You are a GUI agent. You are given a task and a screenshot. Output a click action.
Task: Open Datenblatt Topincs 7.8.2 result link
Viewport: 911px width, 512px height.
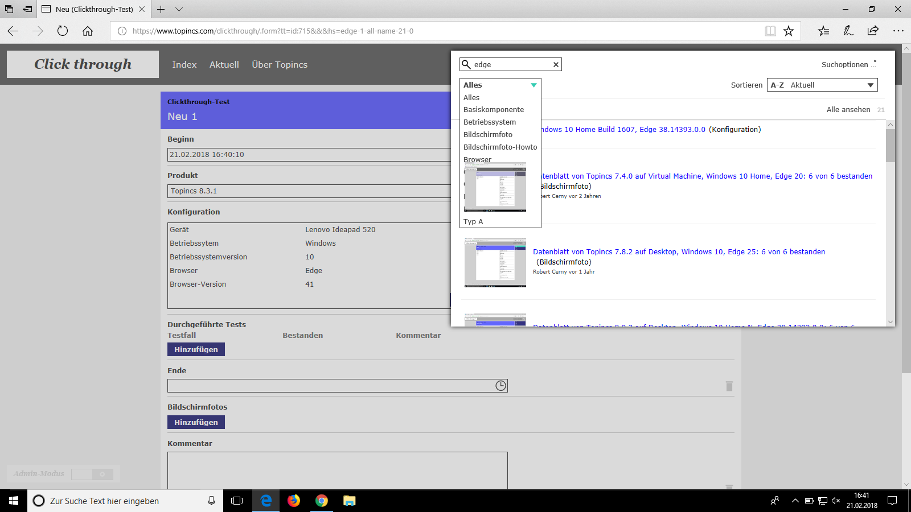click(x=679, y=252)
